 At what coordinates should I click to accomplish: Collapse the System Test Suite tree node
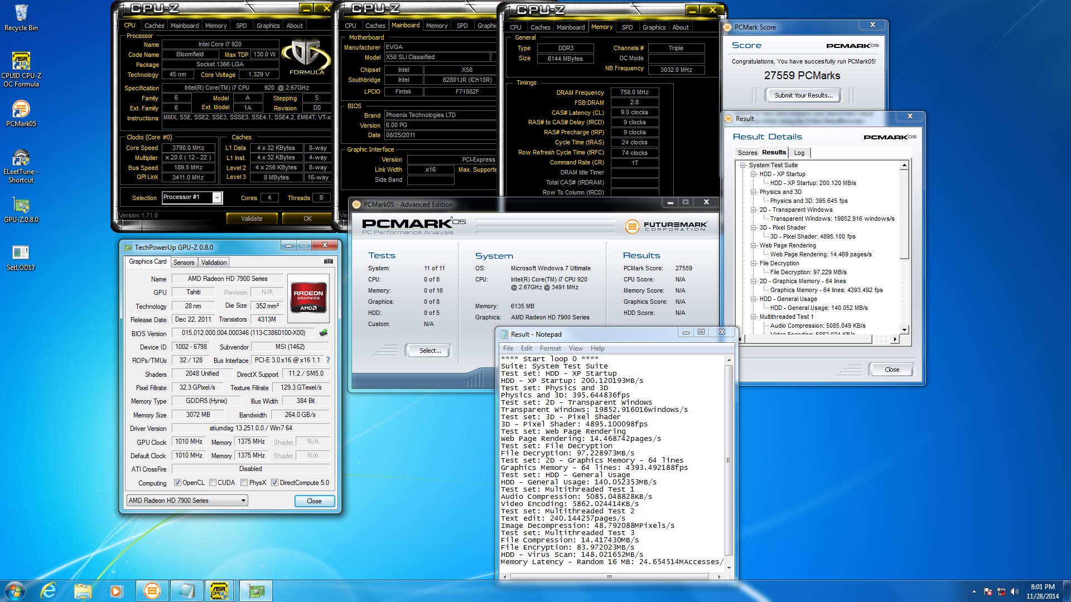tap(742, 165)
